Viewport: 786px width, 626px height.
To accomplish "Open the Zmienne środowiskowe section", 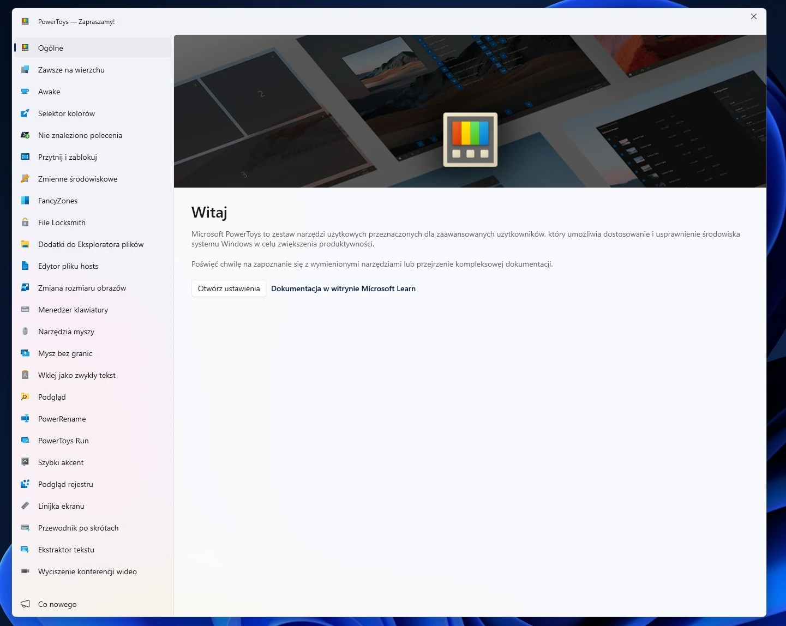I will pos(77,179).
